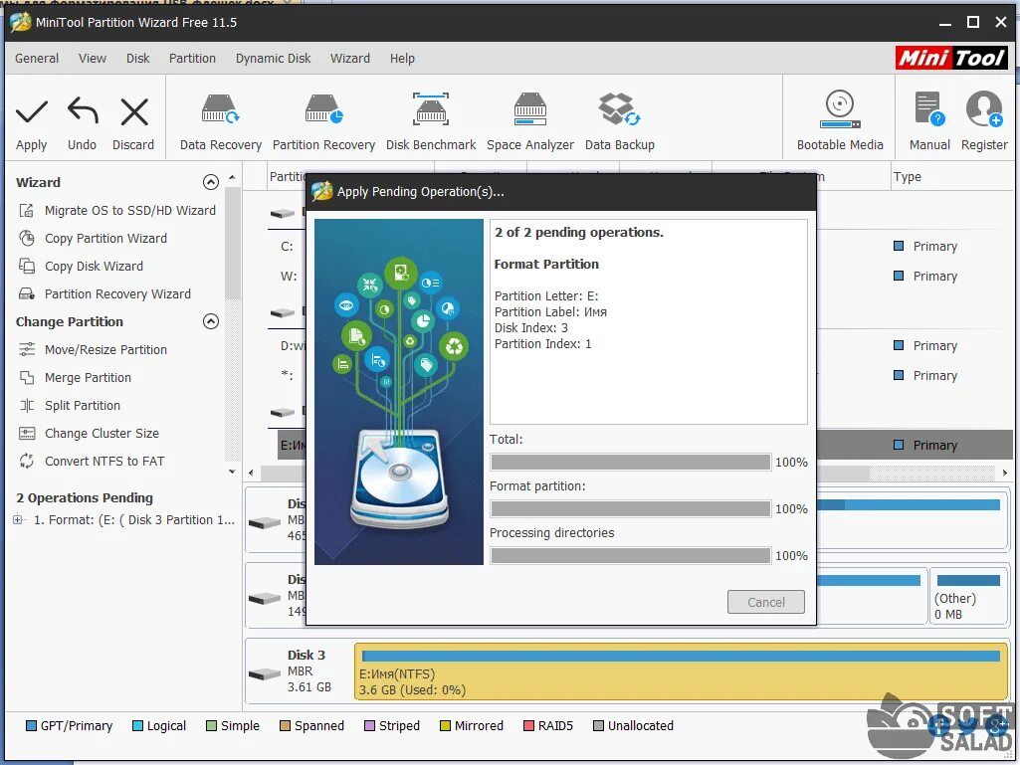Viewport: 1020px width, 765px height.
Task: Select Change Cluster Size
Action: pyautogui.click(x=89, y=434)
